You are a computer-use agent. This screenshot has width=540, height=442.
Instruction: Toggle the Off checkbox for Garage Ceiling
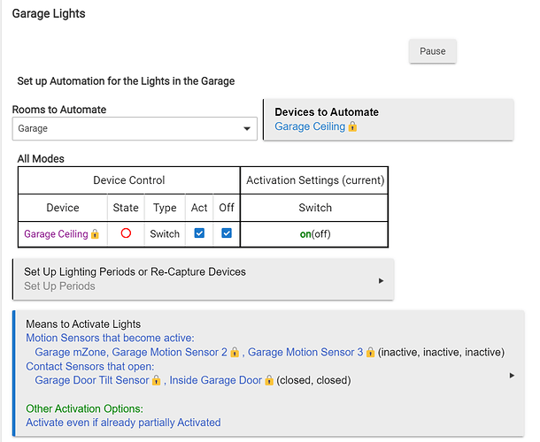(227, 233)
